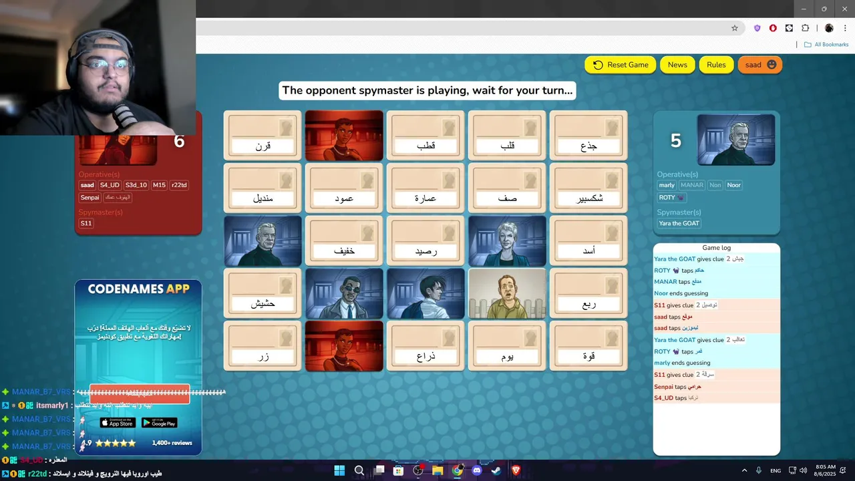This screenshot has height=481, width=855.
Task: Open Discord from the taskbar
Action: [477, 470]
